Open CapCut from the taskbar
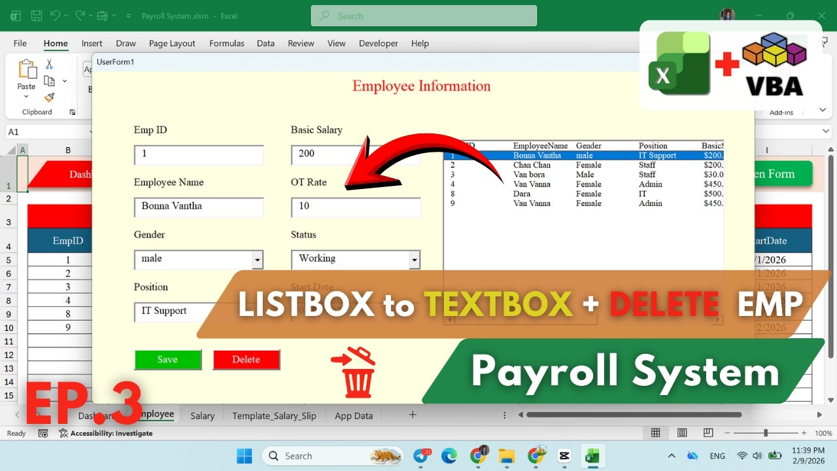 pos(564,456)
